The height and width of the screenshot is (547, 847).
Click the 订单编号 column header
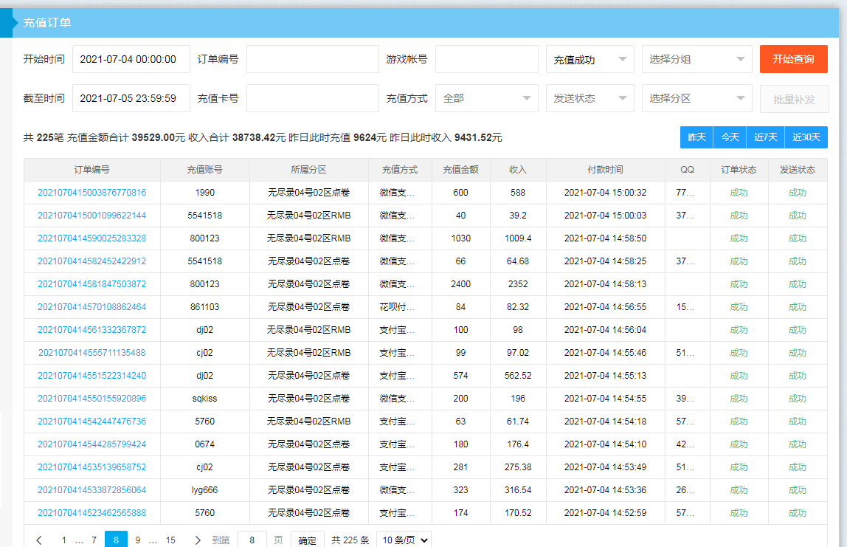[91, 170]
